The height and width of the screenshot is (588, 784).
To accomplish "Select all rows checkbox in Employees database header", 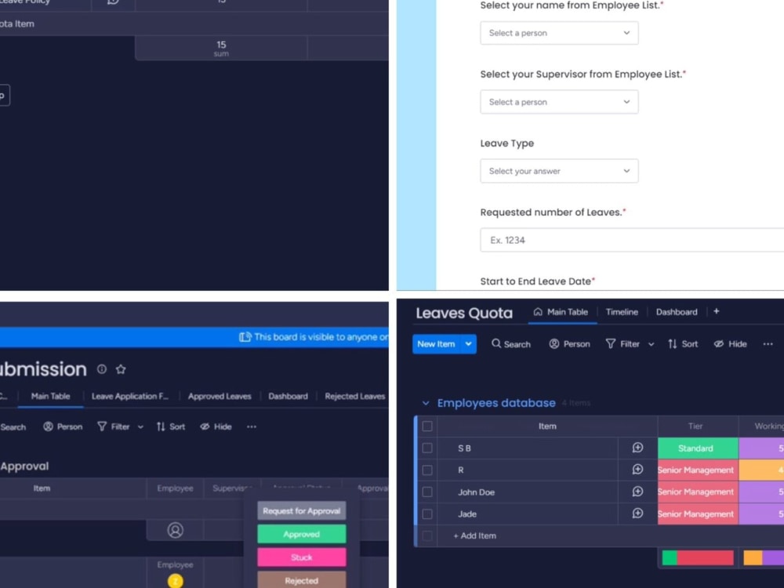I will pyautogui.click(x=427, y=426).
